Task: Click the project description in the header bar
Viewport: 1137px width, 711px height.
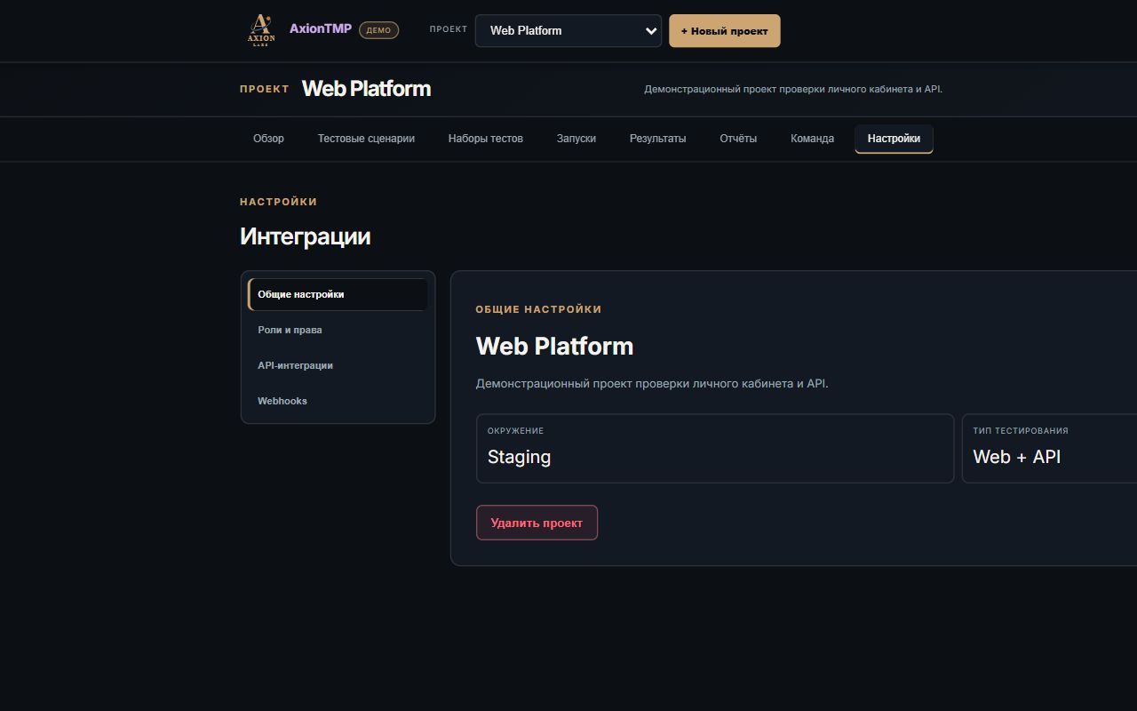Action: pyautogui.click(x=793, y=89)
